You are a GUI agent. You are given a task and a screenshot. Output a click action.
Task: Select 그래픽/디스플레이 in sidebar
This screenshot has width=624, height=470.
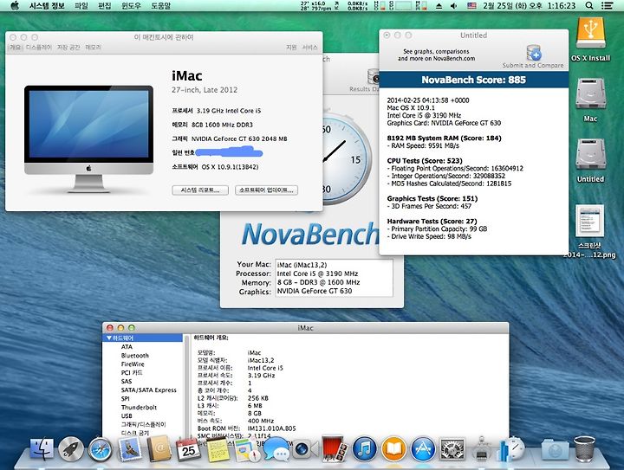point(143,424)
